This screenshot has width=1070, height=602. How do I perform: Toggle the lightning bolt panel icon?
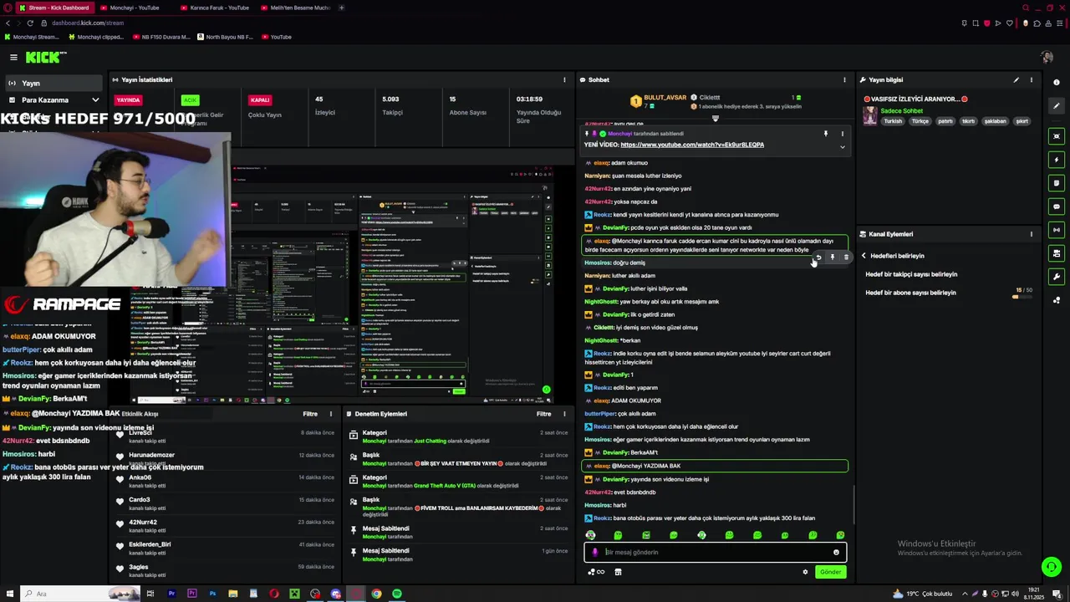tap(1057, 160)
